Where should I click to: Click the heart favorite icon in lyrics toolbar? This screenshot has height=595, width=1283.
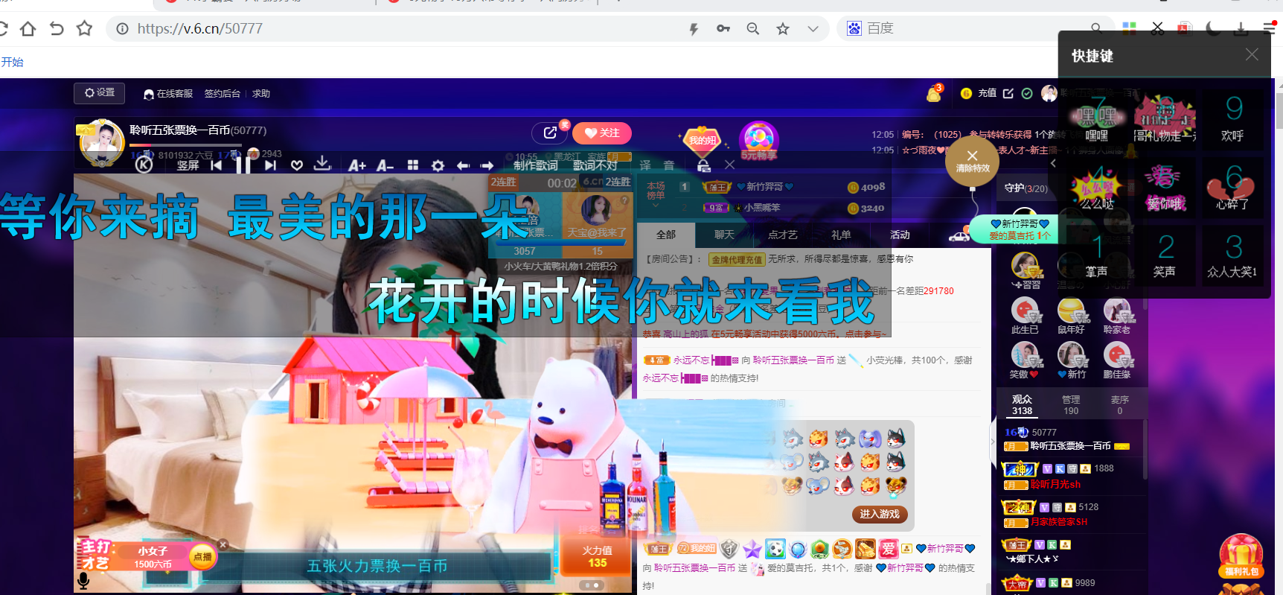click(297, 165)
